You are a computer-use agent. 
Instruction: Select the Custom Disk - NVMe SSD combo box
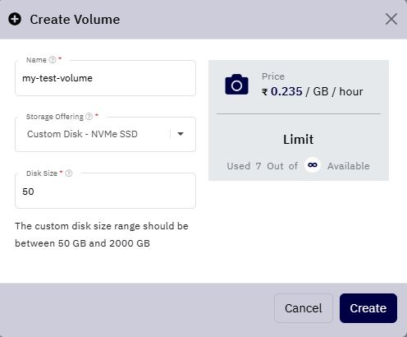pyautogui.click(x=105, y=134)
